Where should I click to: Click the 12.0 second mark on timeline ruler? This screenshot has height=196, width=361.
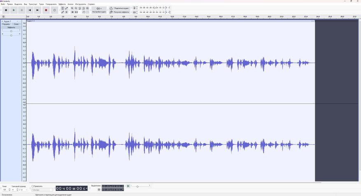pyautogui.click(x=172, y=16)
